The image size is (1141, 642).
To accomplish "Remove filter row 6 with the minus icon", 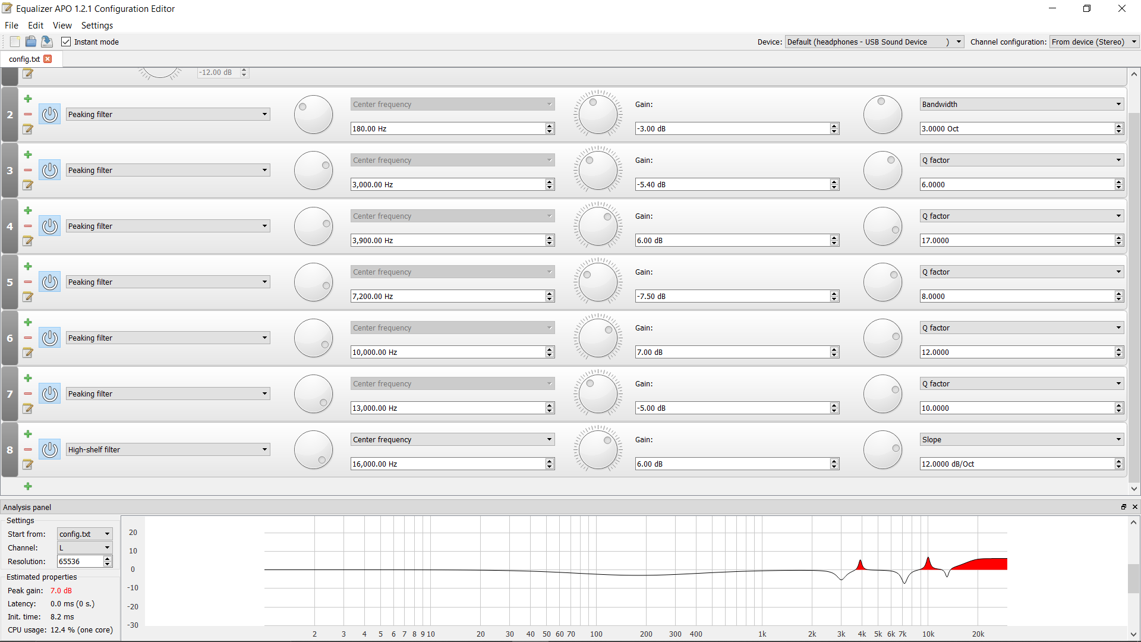I will point(28,338).
